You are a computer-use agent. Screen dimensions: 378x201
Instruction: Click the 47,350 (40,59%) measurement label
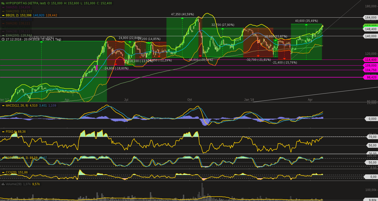182,14
